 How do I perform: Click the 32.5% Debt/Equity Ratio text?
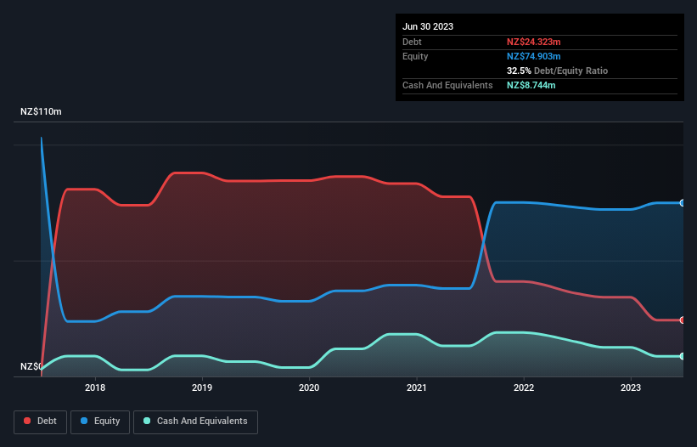pyautogui.click(x=557, y=71)
